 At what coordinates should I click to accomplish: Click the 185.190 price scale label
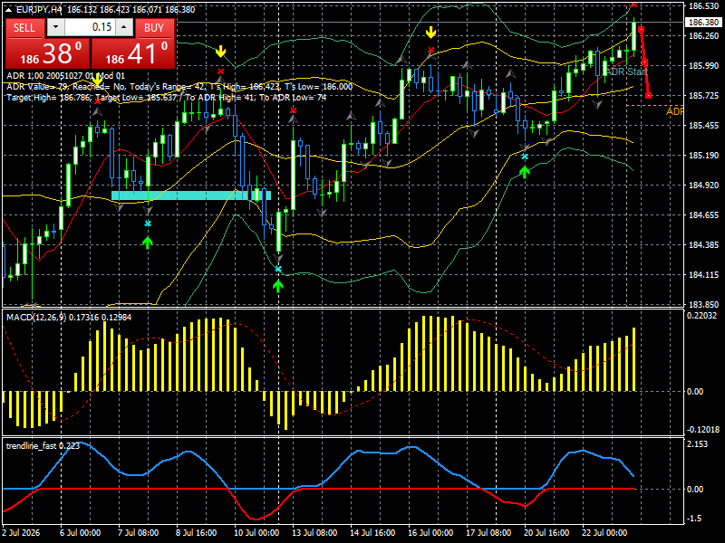coord(703,155)
